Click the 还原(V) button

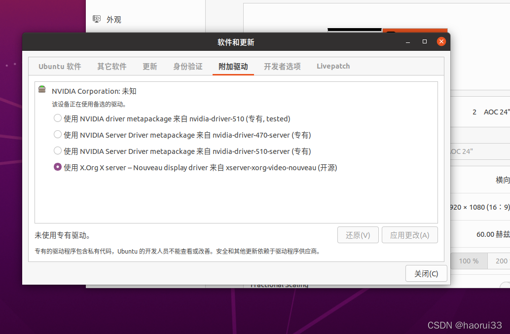coord(358,235)
